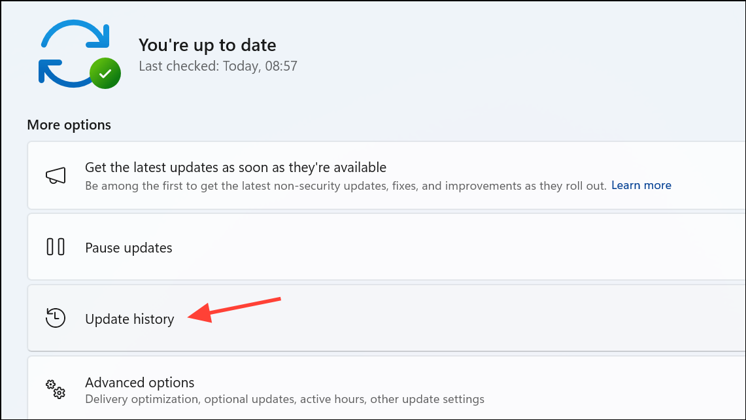Click the double gears Advanced options icon
Screen dimensions: 746x420
pos(56,389)
